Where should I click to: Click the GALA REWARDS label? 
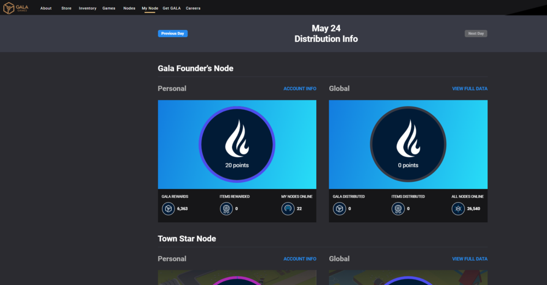[x=175, y=197]
